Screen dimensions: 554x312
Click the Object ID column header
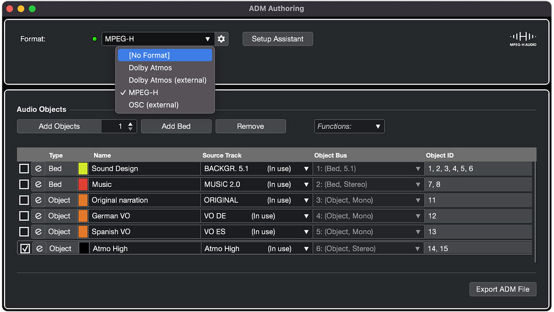click(x=440, y=156)
